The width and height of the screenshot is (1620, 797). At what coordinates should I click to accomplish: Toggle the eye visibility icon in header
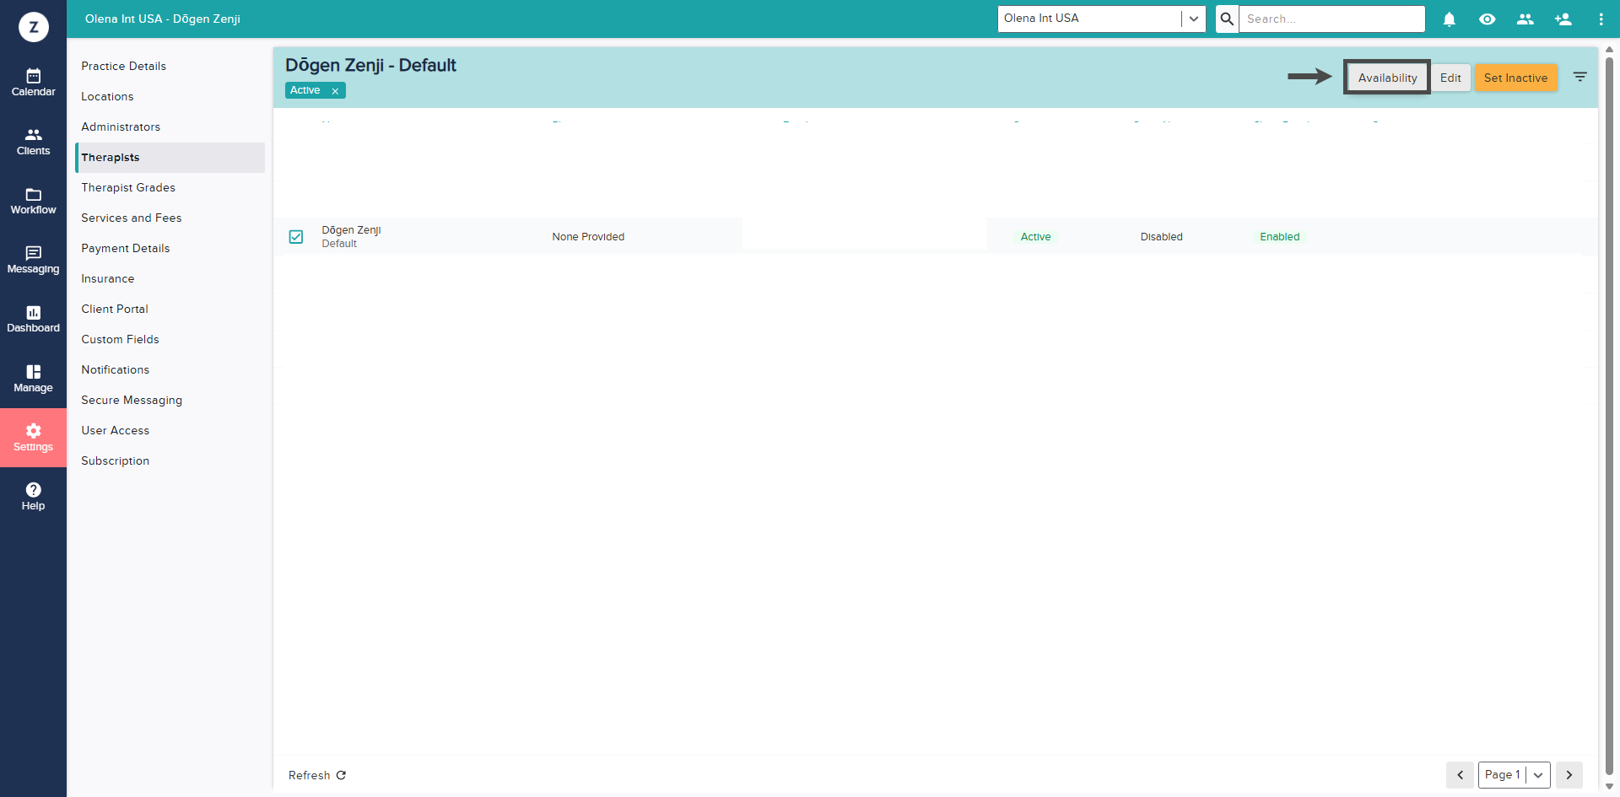[1487, 19]
